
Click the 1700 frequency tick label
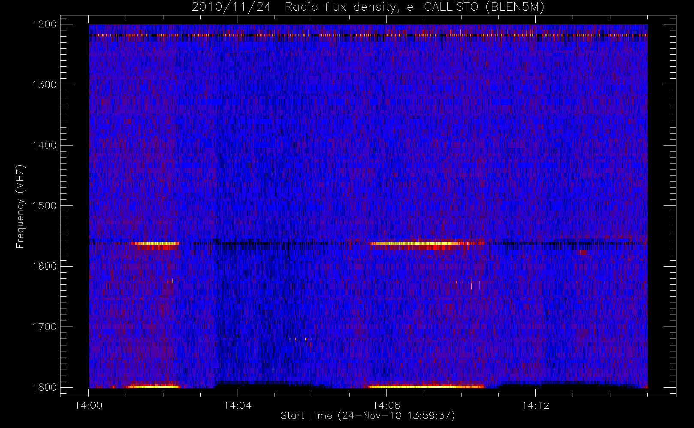pos(45,327)
